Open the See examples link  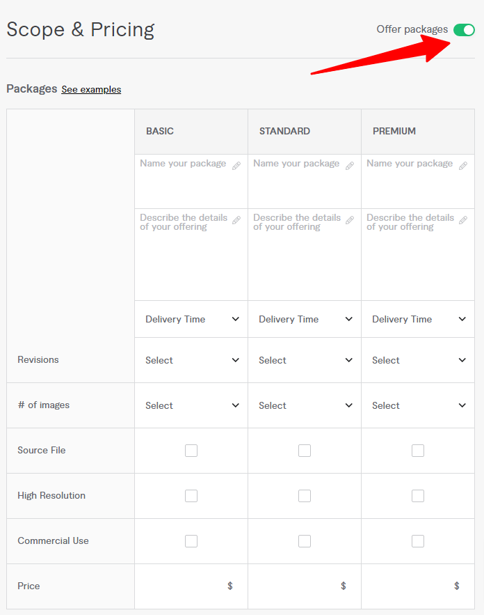[x=91, y=89]
